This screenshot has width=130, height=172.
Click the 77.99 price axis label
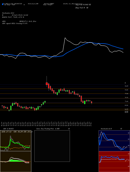tap(126, 94)
